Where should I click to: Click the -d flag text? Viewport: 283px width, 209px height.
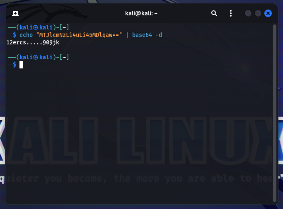pyautogui.click(x=159, y=35)
